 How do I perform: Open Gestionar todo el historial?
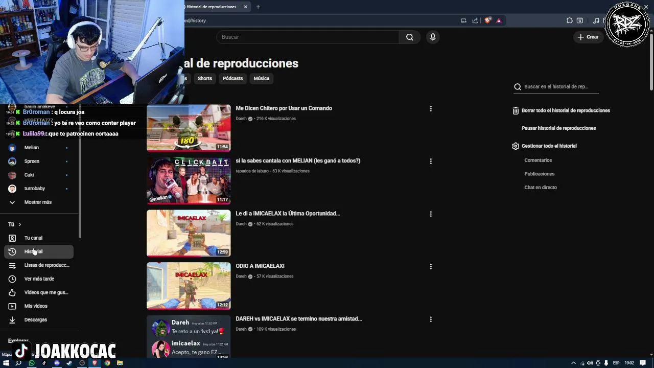(x=549, y=146)
